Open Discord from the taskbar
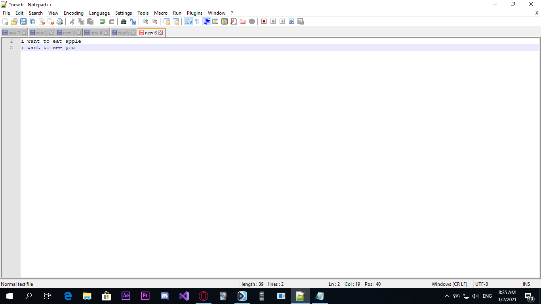Screen dimensions: 541x304 click(x=165, y=296)
